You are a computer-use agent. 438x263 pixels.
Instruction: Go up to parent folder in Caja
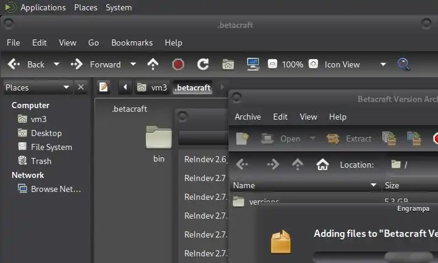[153, 64]
